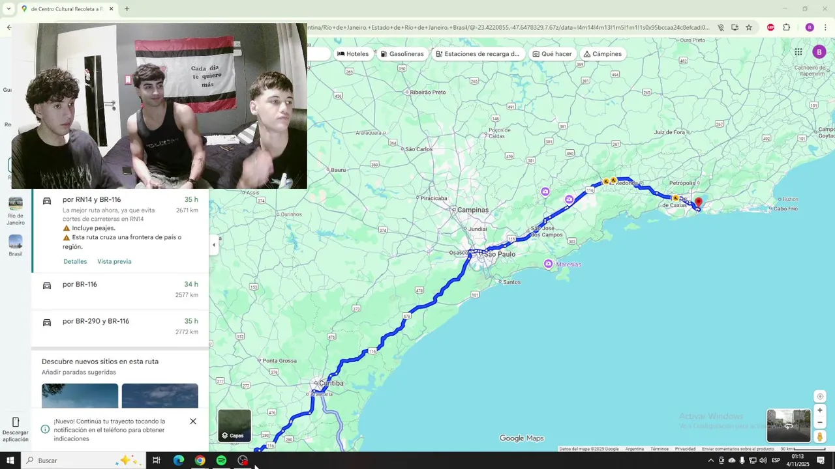Viewport: 835px width, 469px height.
Task: Zoom out on the map
Action: (820, 422)
